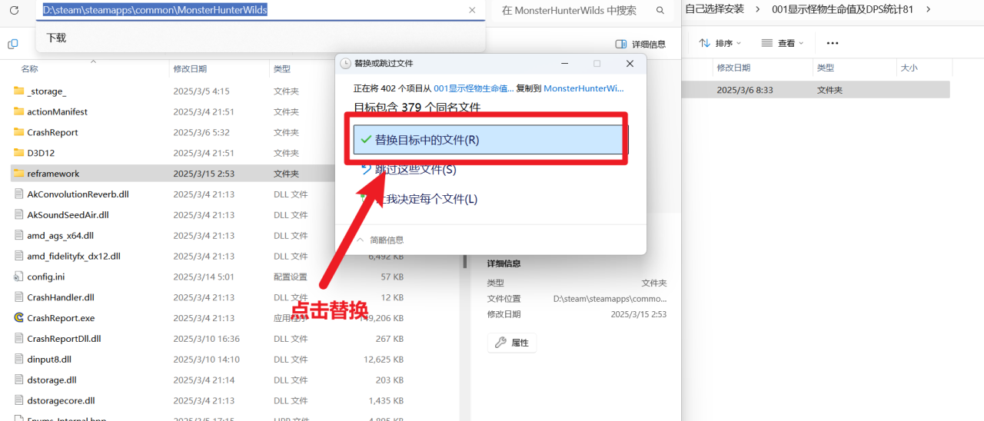
Task: Click the copy icon under refresh button
Action: pos(12,44)
